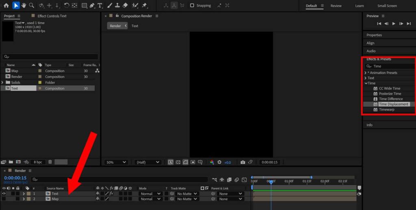This screenshot has width=416, height=210.
Task: Play the preview
Action: [394, 24]
